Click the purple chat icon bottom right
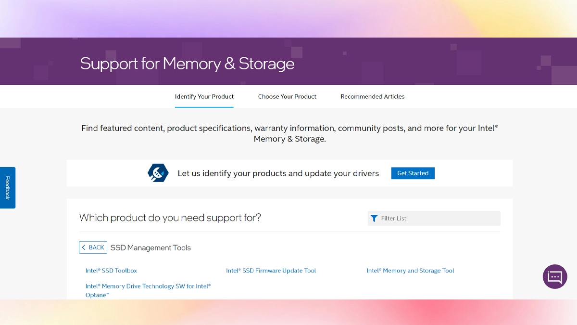Image resolution: width=577 pixels, height=325 pixels. point(555,276)
